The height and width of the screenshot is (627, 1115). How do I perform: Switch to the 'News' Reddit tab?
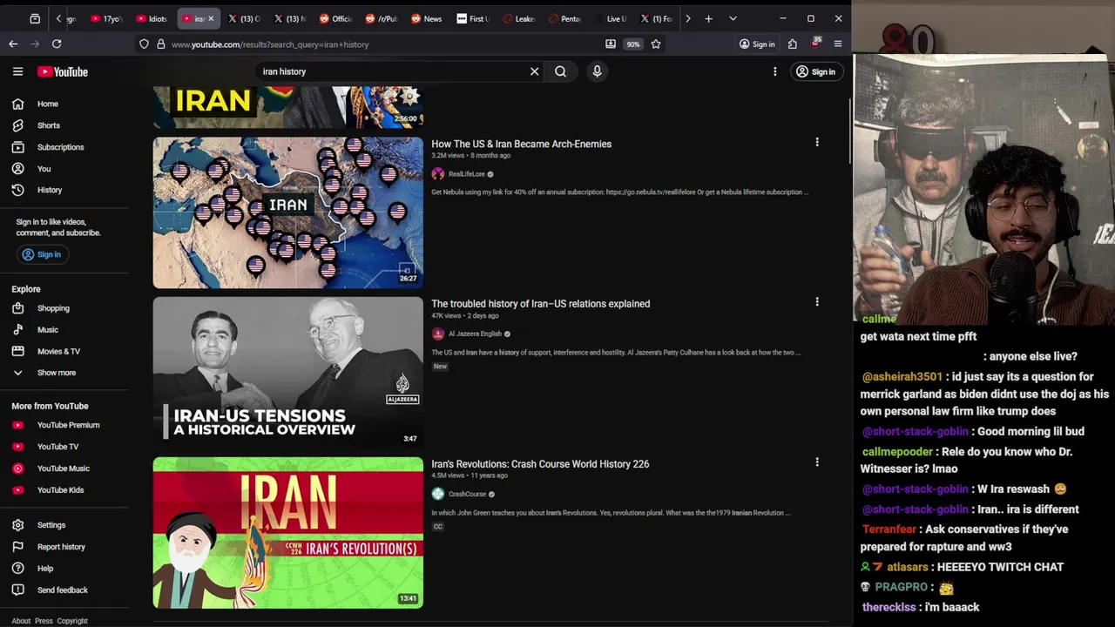pyautogui.click(x=427, y=18)
